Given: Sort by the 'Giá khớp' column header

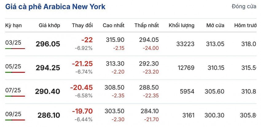Looking at the screenshot, I should pyautogui.click(x=49, y=26).
